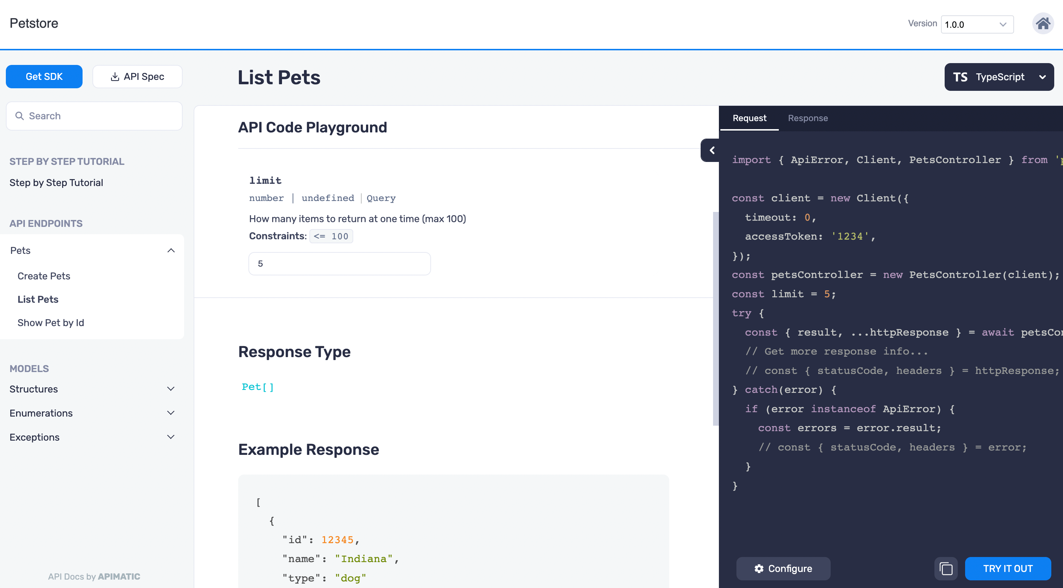Image resolution: width=1063 pixels, height=588 pixels.
Task: Click the TS TypeScript logo
Action: (x=960, y=77)
